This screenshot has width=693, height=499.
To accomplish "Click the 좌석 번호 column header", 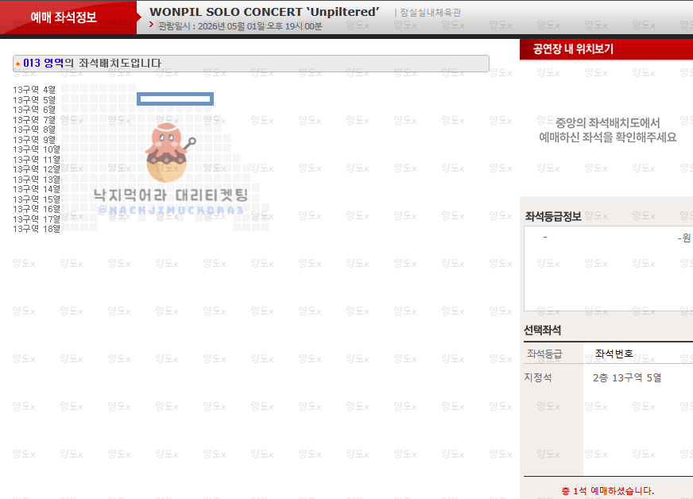I will point(614,354).
